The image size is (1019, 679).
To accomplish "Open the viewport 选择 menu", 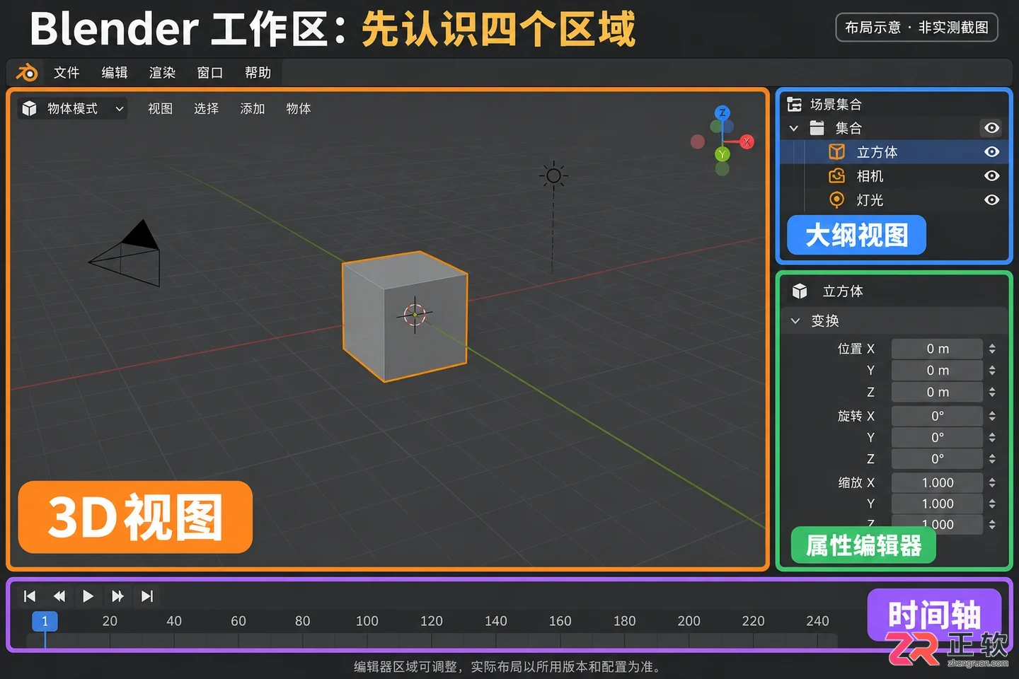I will click(206, 108).
